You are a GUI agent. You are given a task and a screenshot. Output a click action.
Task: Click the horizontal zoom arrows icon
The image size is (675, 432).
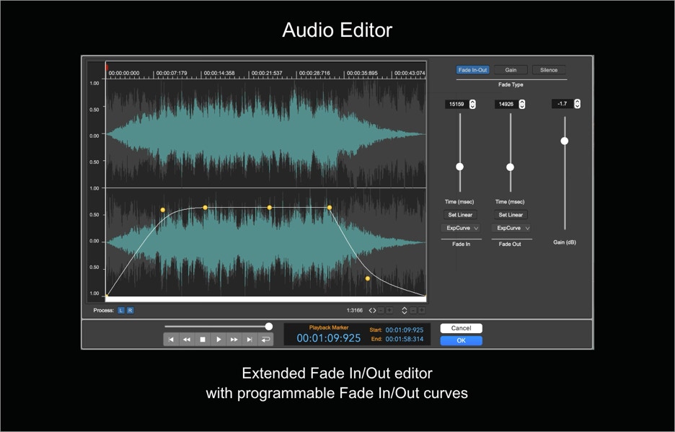coord(372,311)
